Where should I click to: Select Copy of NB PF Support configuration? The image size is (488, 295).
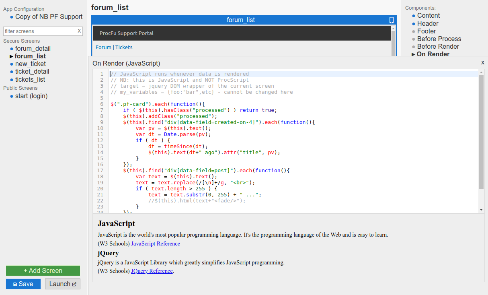click(x=49, y=17)
